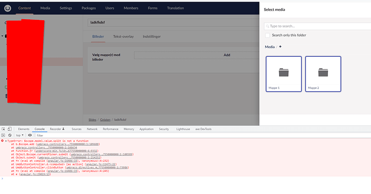Open the top context dropdown
This screenshot has width=371, height=194.
pos(20,135)
